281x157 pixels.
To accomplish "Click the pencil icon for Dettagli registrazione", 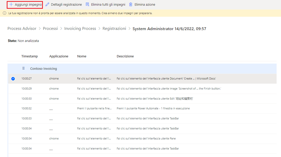I will pyautogui.click(x=47, y=4).
